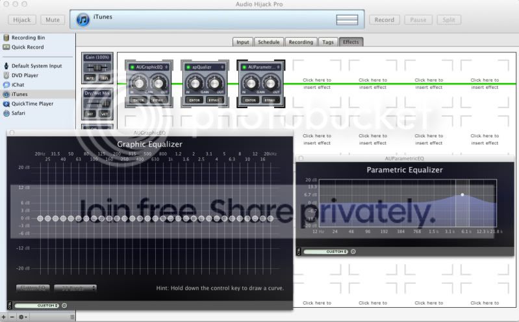Open the apQualizr effect selector dropdown

(x=222, y=67)
